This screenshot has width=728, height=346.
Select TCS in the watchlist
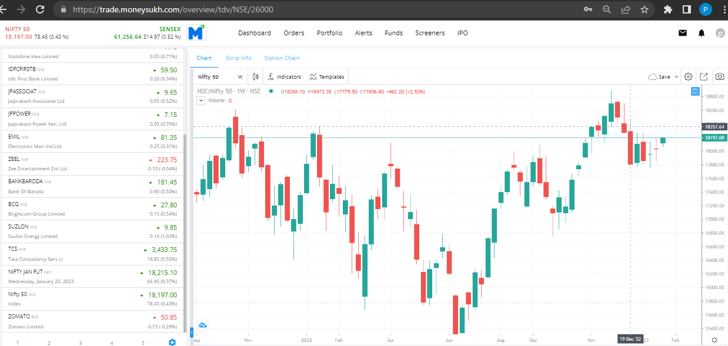[92, 254]
